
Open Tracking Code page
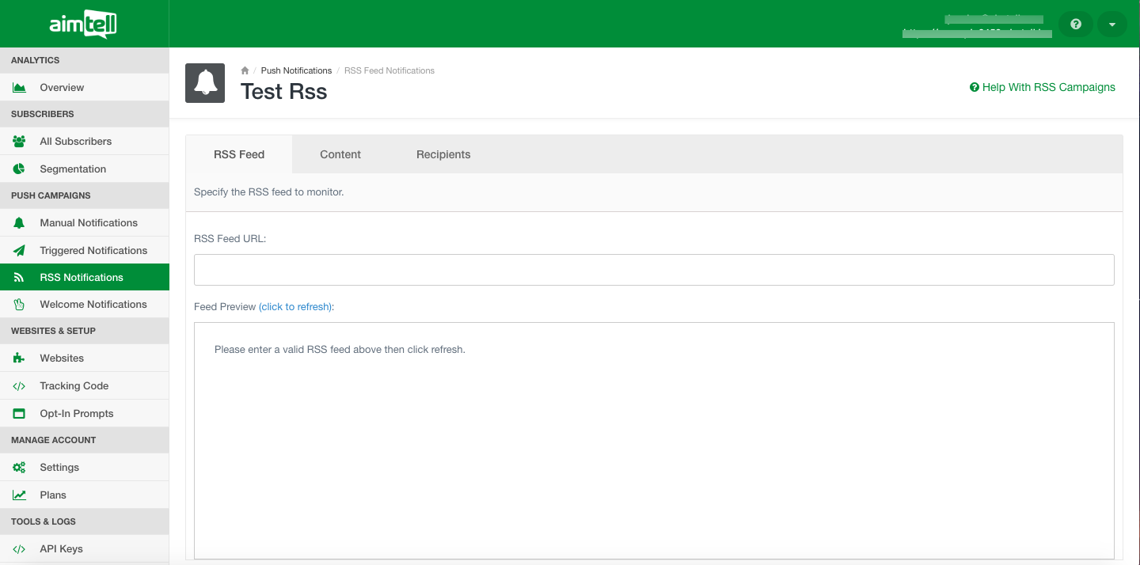coord(74,386)
